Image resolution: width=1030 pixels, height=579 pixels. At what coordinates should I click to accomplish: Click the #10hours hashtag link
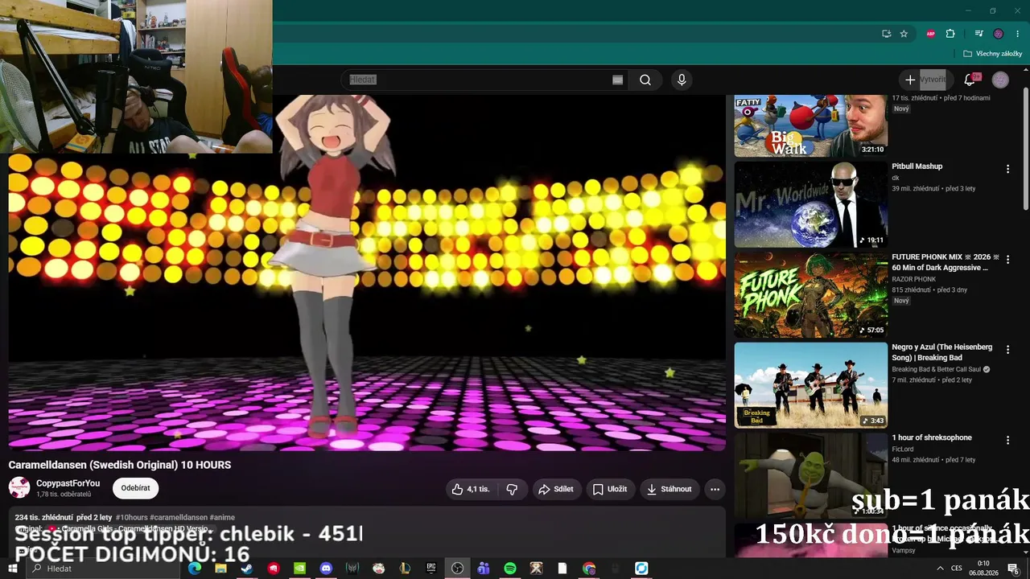point(131,517)
